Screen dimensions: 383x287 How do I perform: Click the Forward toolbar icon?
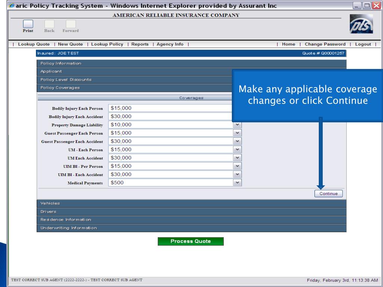tap(71, 24)
